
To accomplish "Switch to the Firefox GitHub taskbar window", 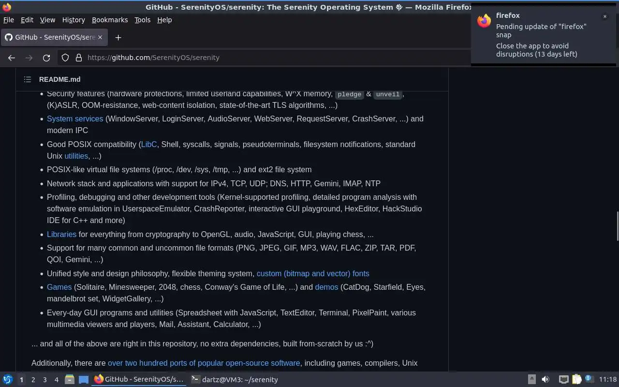I will [139, 379].
